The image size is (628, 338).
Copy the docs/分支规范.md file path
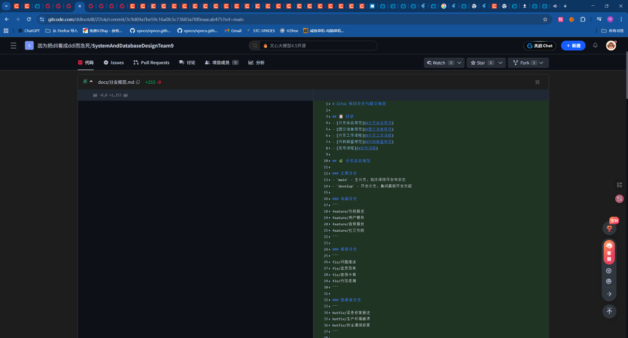[138, 82]
